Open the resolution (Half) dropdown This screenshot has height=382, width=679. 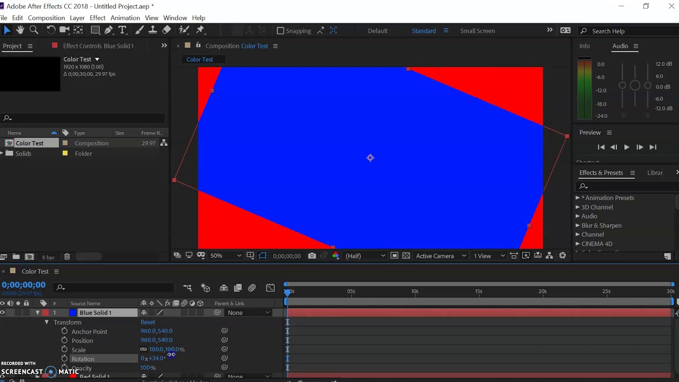click(x=365, y=256)
